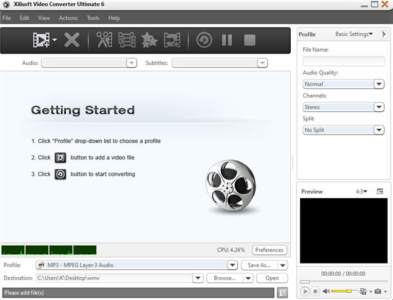Screen dimensions: 393x300
Task: Click the CPU usage graph
Action: [49, 250]
